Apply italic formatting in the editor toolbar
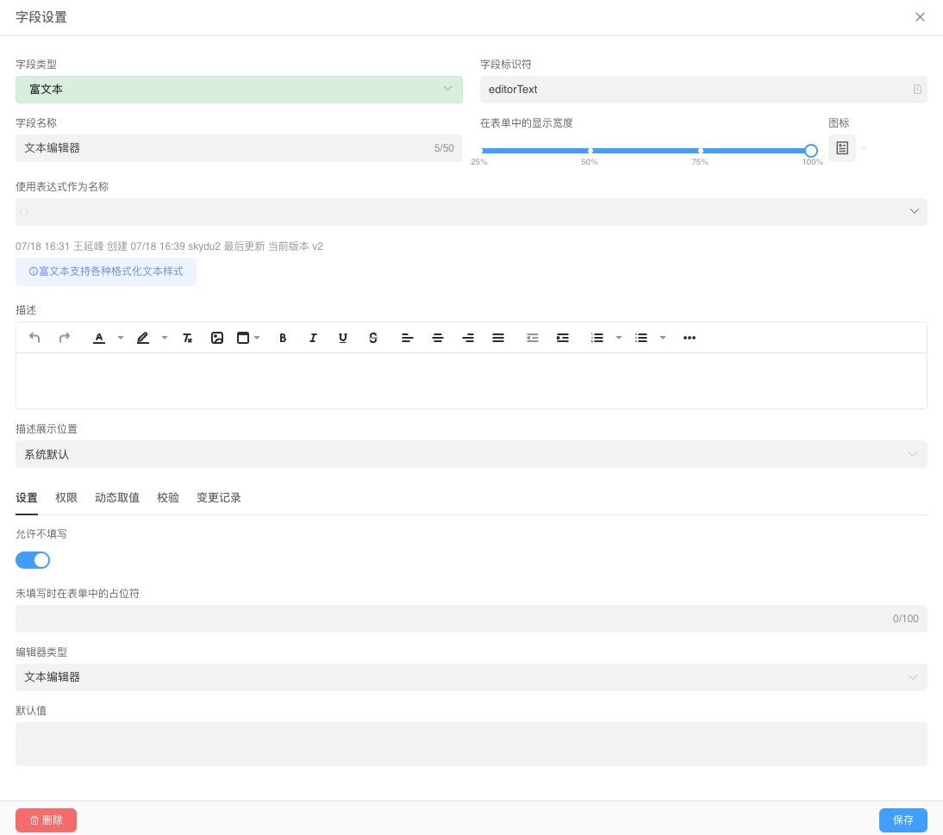Screen dimensions: 943x835 [313, 338]
